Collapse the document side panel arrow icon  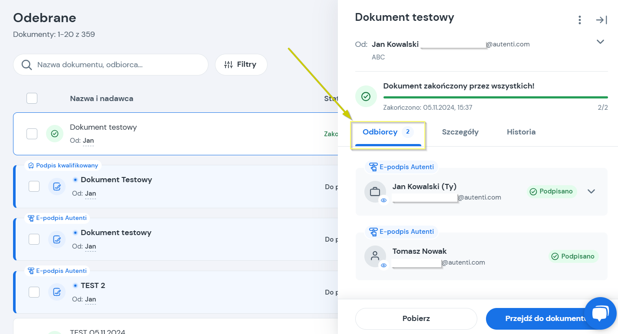[x=601, y=20]
